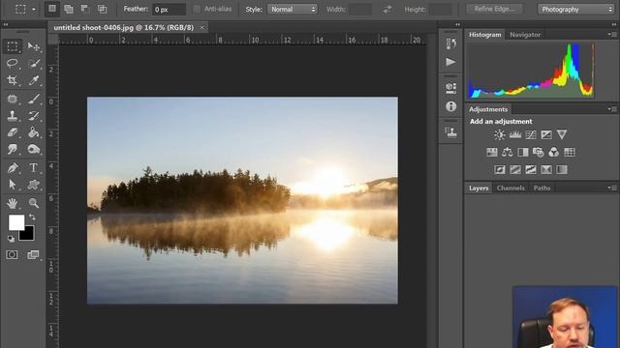This screenshot has height=348, width=620.
Task: Select the Lasso tool
Action: point(13,64)
